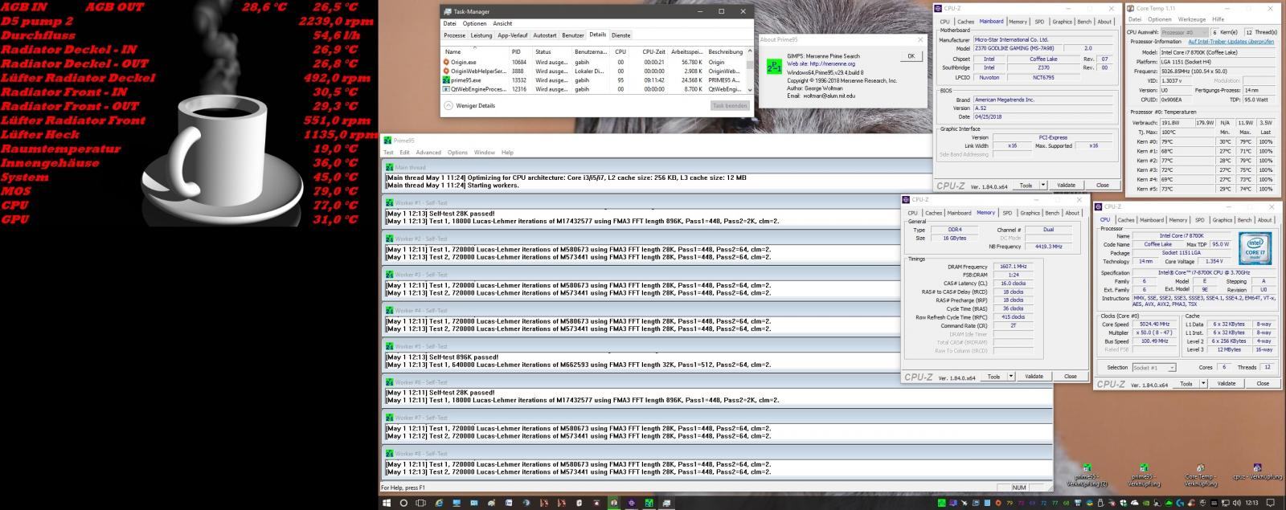Click Validate in Mainboard CPU-Z window

click(x=1067, y=185)
